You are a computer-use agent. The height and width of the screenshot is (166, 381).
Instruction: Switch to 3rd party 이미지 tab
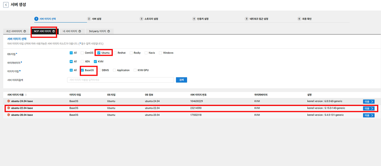[100, 31]
